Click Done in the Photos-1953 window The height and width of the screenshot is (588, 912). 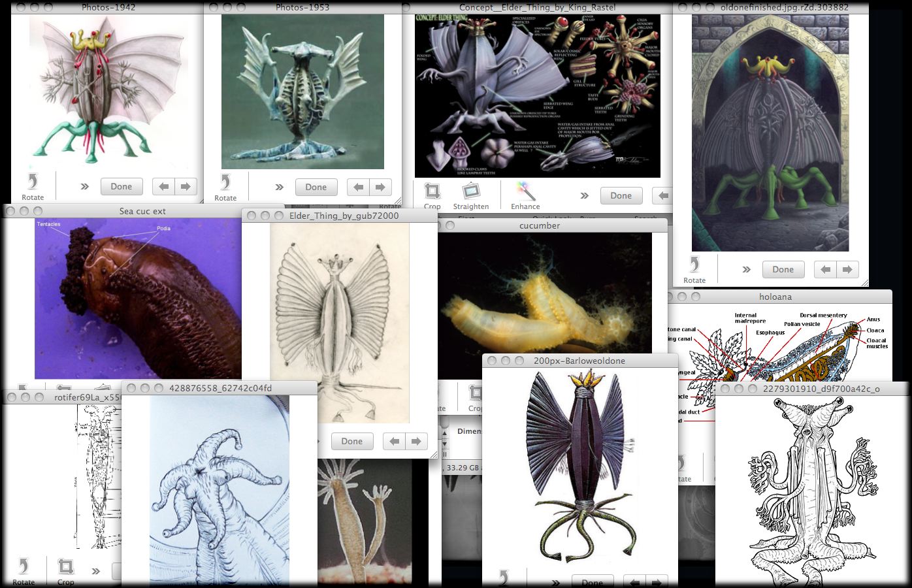tap(316, 187)
